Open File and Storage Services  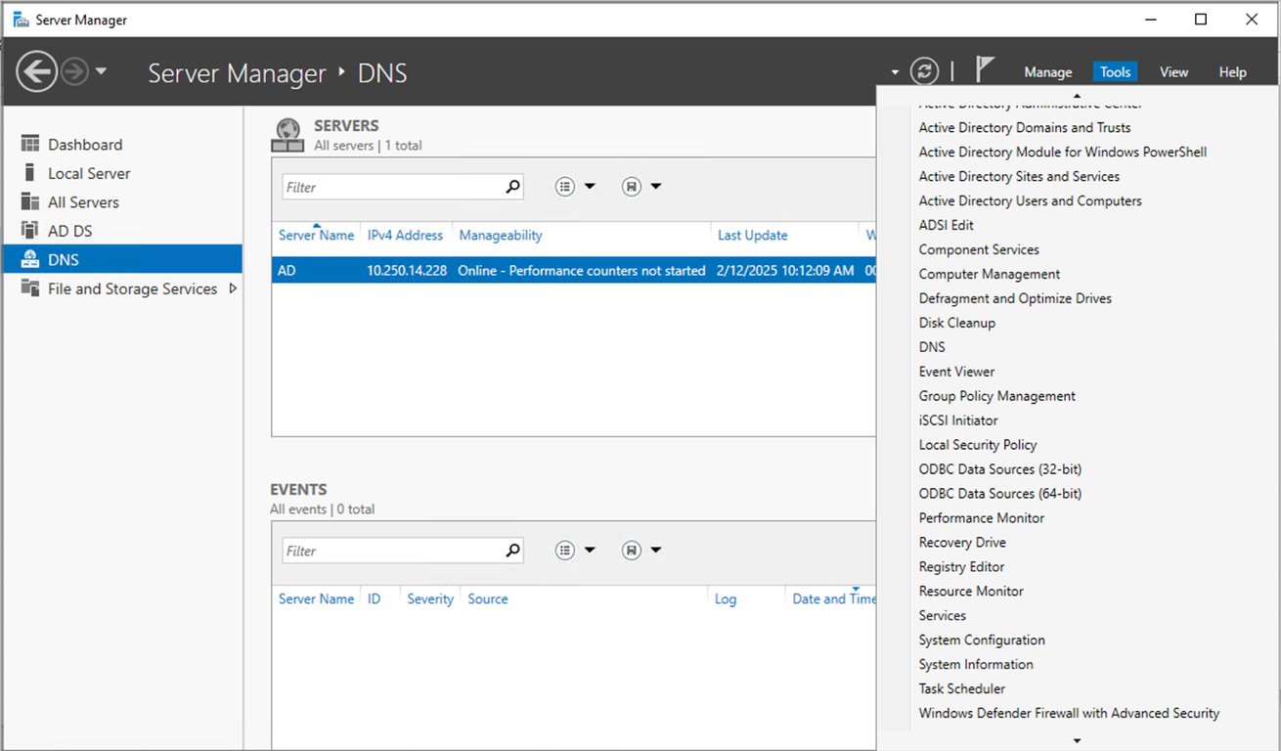131,288
